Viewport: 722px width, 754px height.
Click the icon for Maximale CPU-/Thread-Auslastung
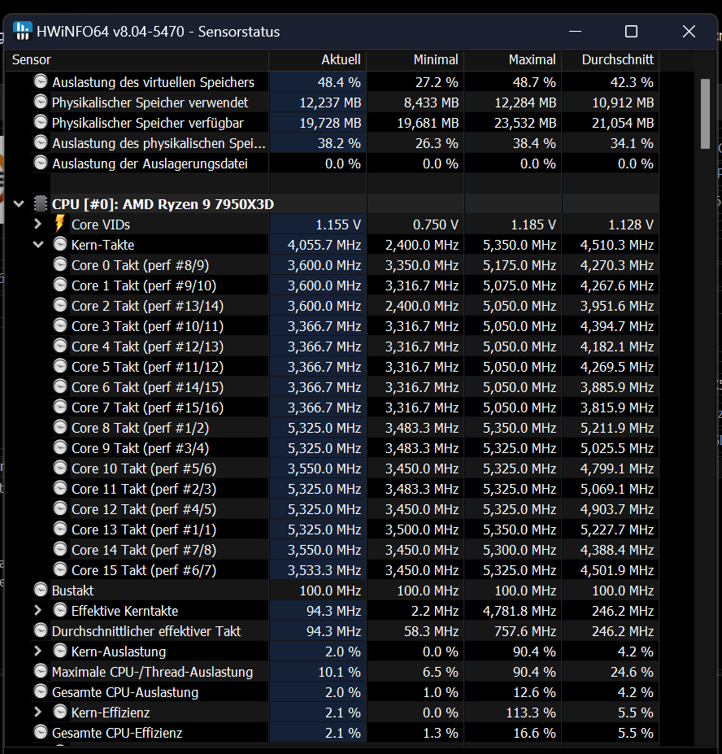click(x=41, y=671)
